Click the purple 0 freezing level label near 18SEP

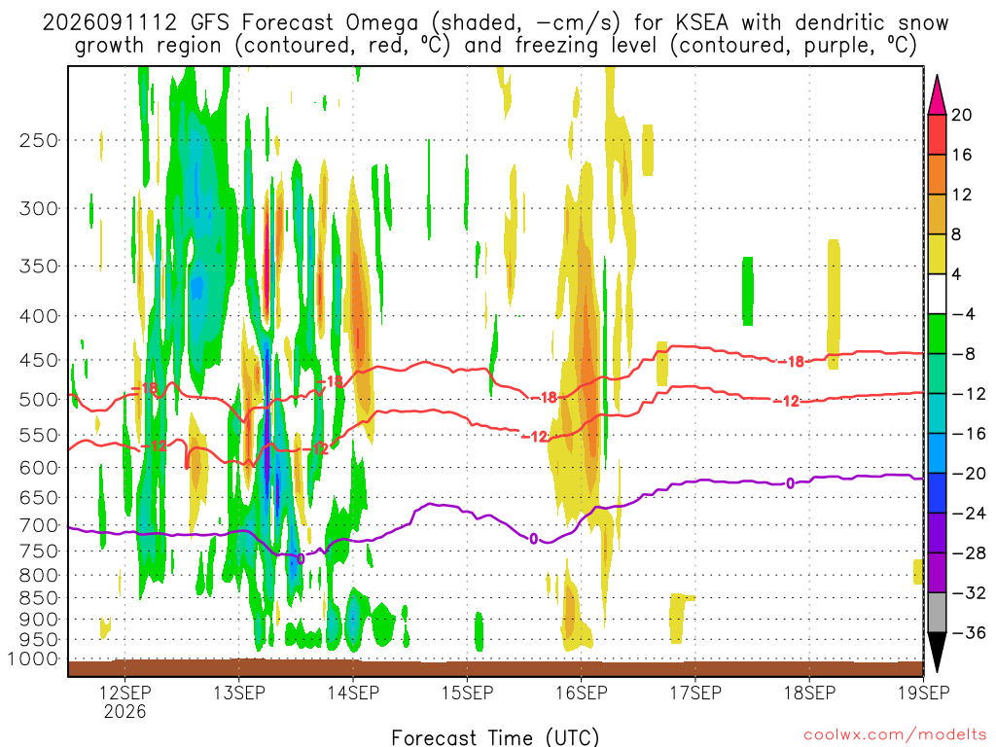pyautogui.click(x=790, y=483)
